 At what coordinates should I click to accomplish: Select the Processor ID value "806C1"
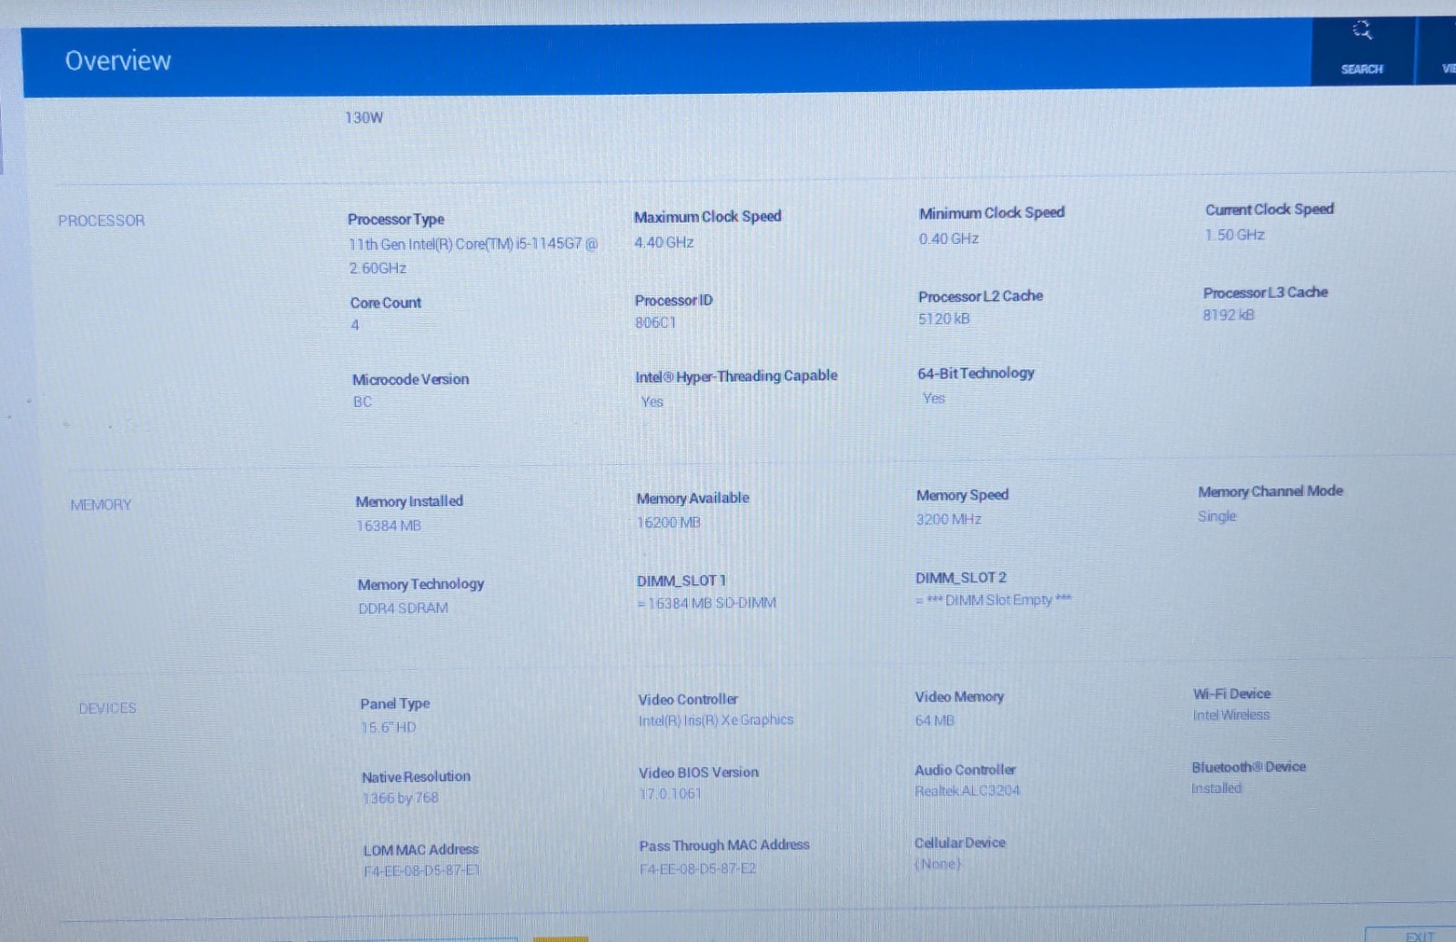[655, 322]
